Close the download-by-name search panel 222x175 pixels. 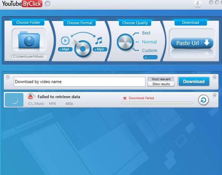(215, 78)
